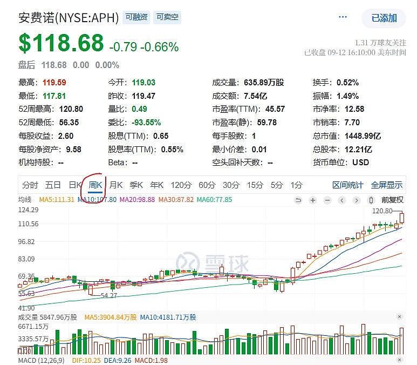This screenshot has height=365, width=417.
Task: Switch to the 月K chart tab
Action: (116, 185)
